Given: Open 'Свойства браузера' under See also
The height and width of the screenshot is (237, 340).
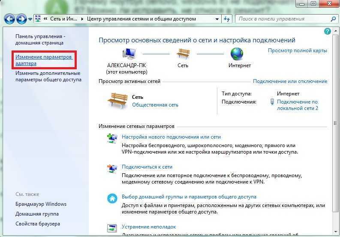Looking at the screenshot, I should pos(37,224).
